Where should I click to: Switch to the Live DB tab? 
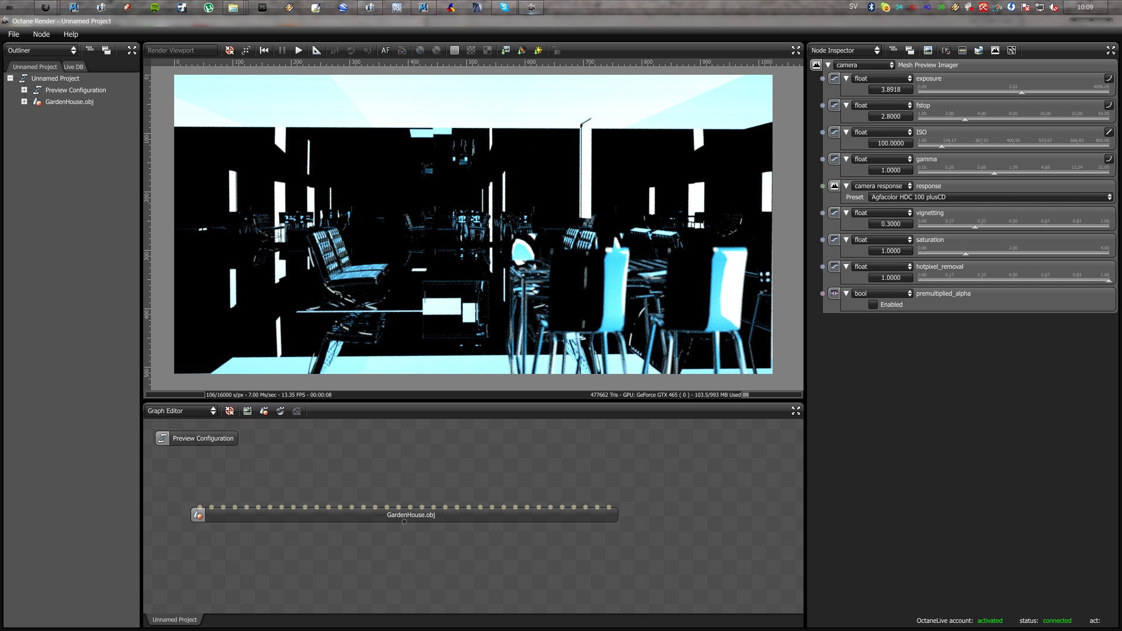[74, 67]
